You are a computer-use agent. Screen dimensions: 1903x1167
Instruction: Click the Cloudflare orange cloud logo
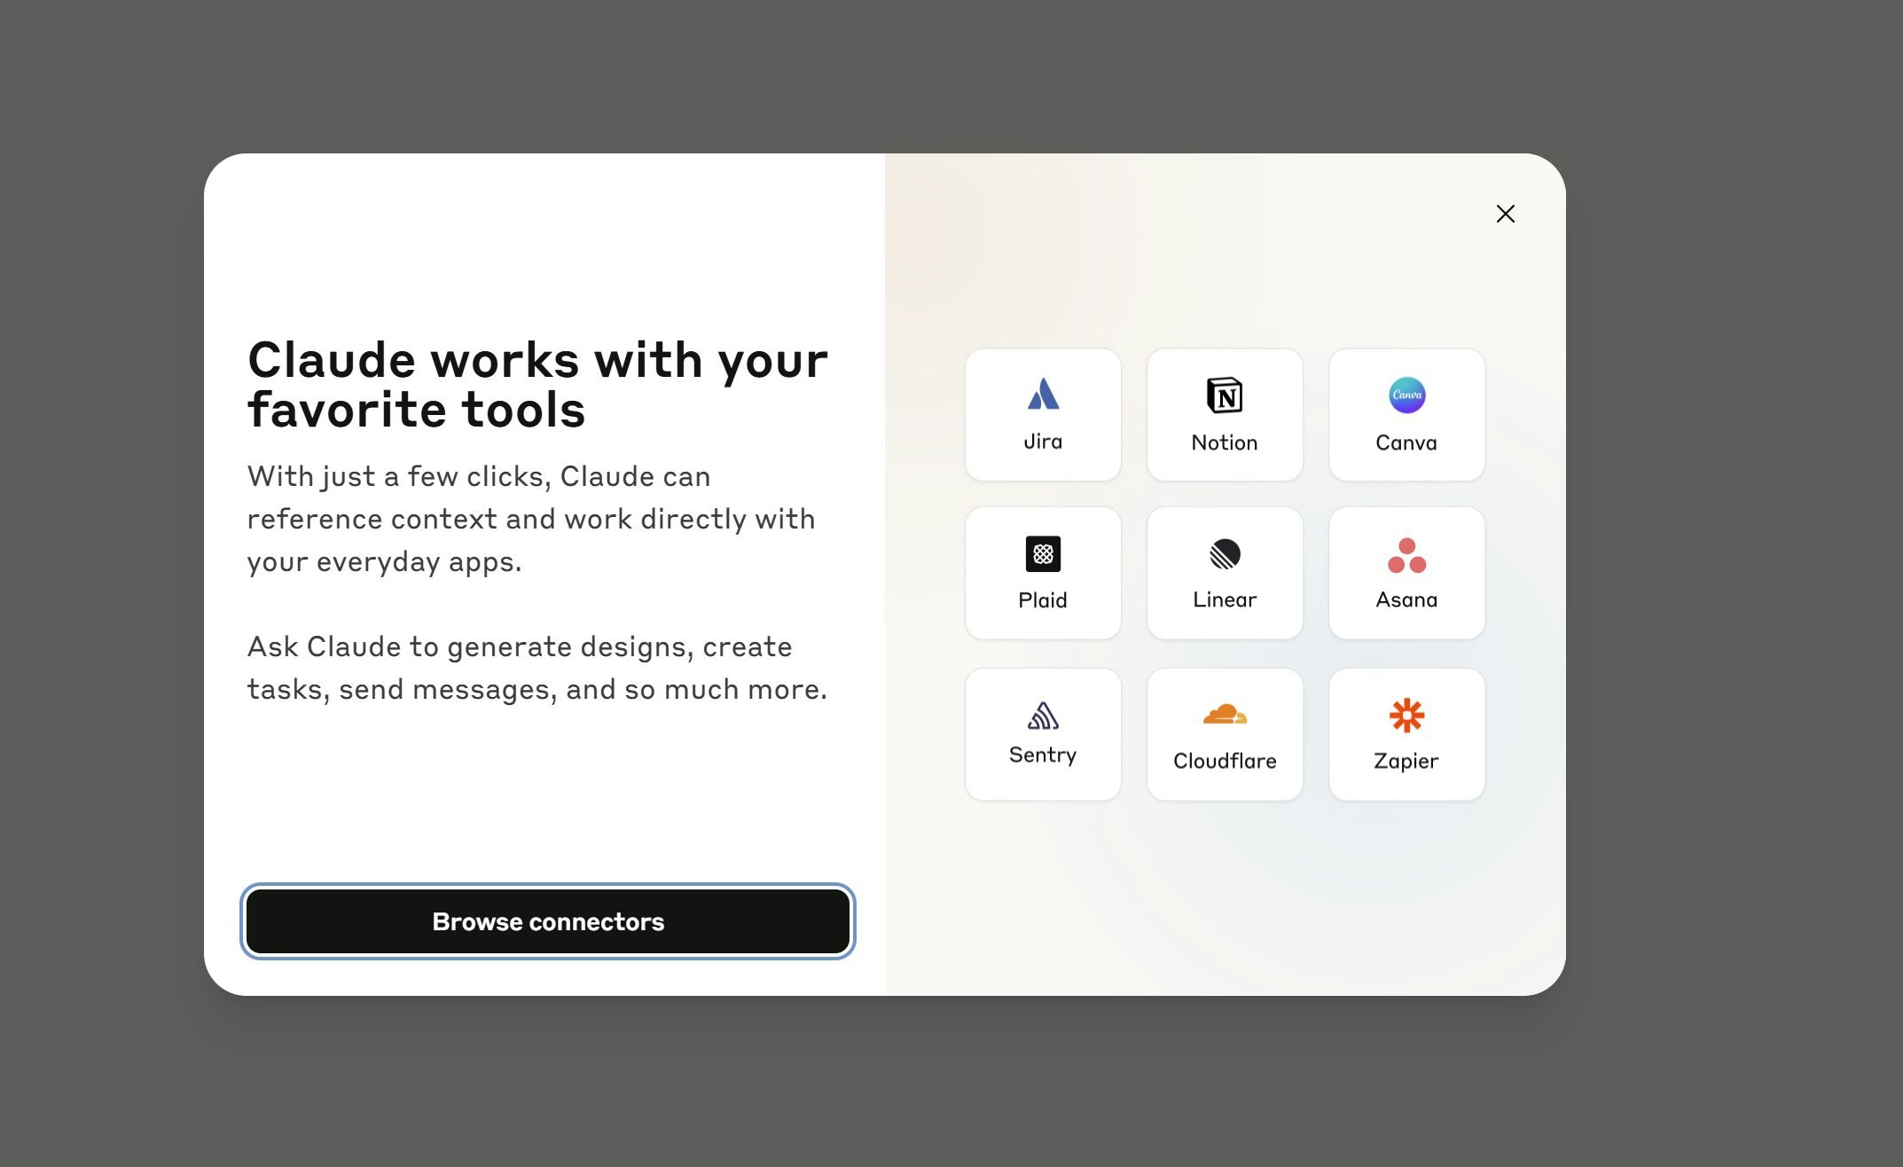[x=1225, y=714]
